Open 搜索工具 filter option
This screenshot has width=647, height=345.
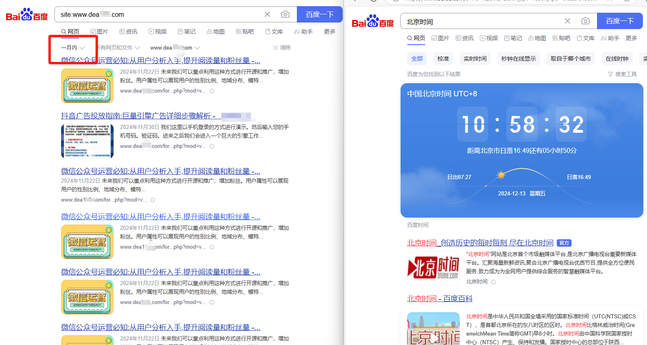622,74
